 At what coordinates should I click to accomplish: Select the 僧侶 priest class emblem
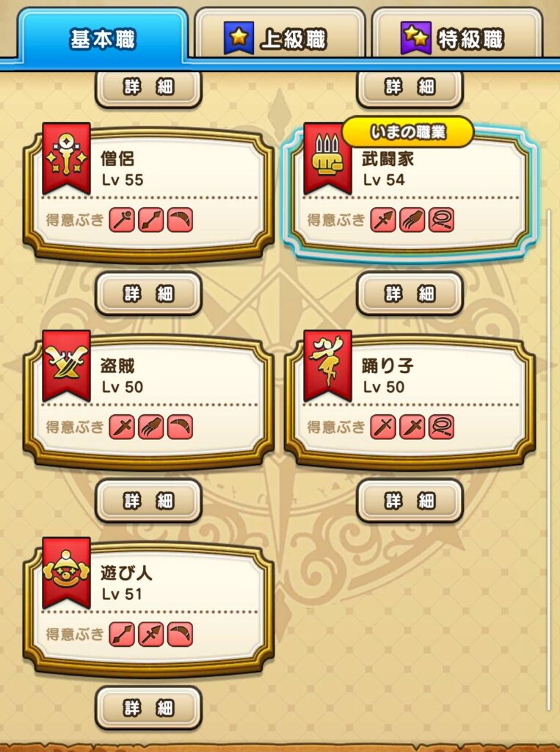tap(66, 159)
